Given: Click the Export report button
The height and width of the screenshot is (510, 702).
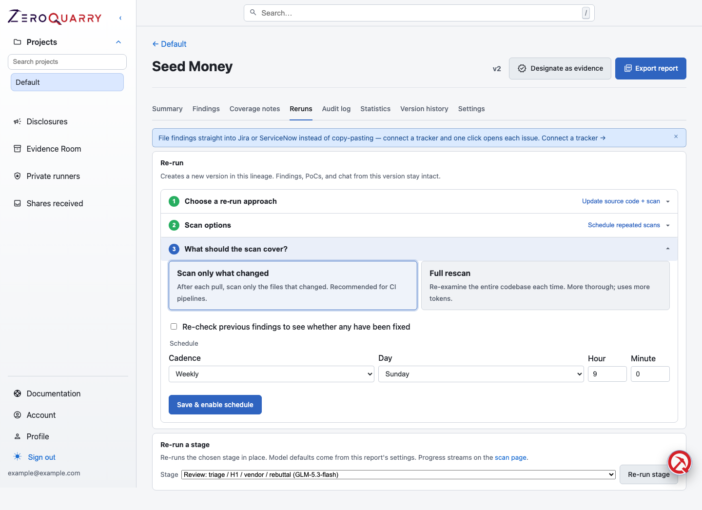Looking at the screenshot, I should click(x=651, y=68).
